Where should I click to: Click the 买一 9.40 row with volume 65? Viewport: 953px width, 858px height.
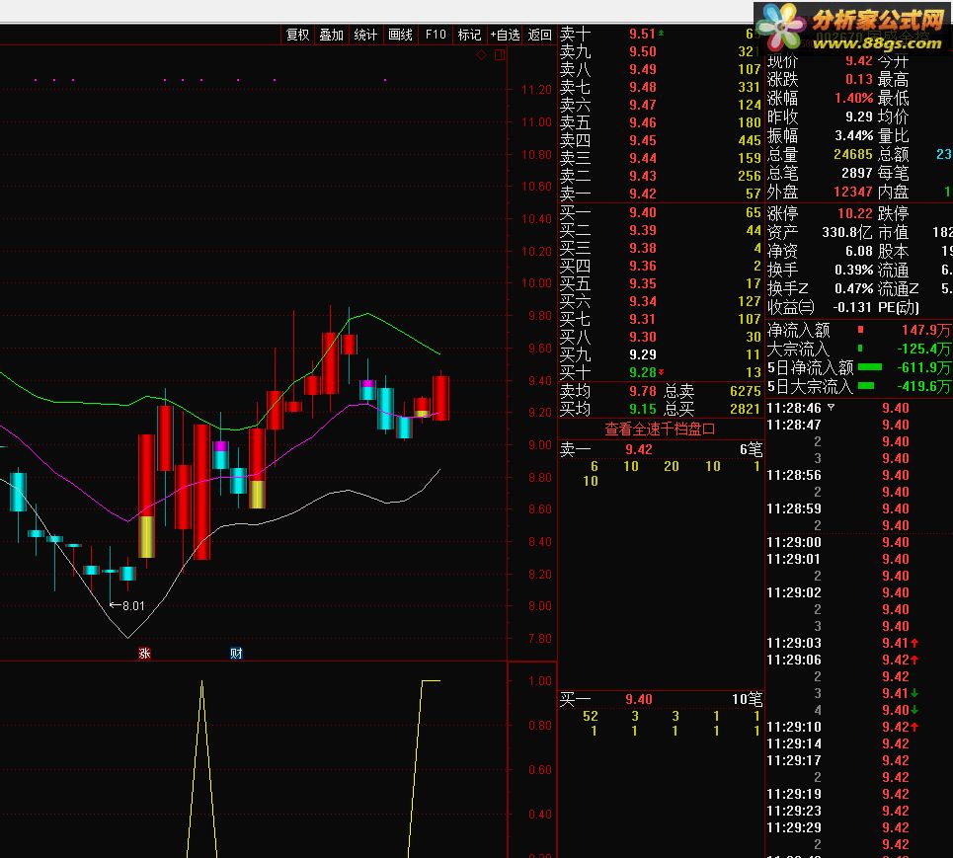tap(660, 212)
